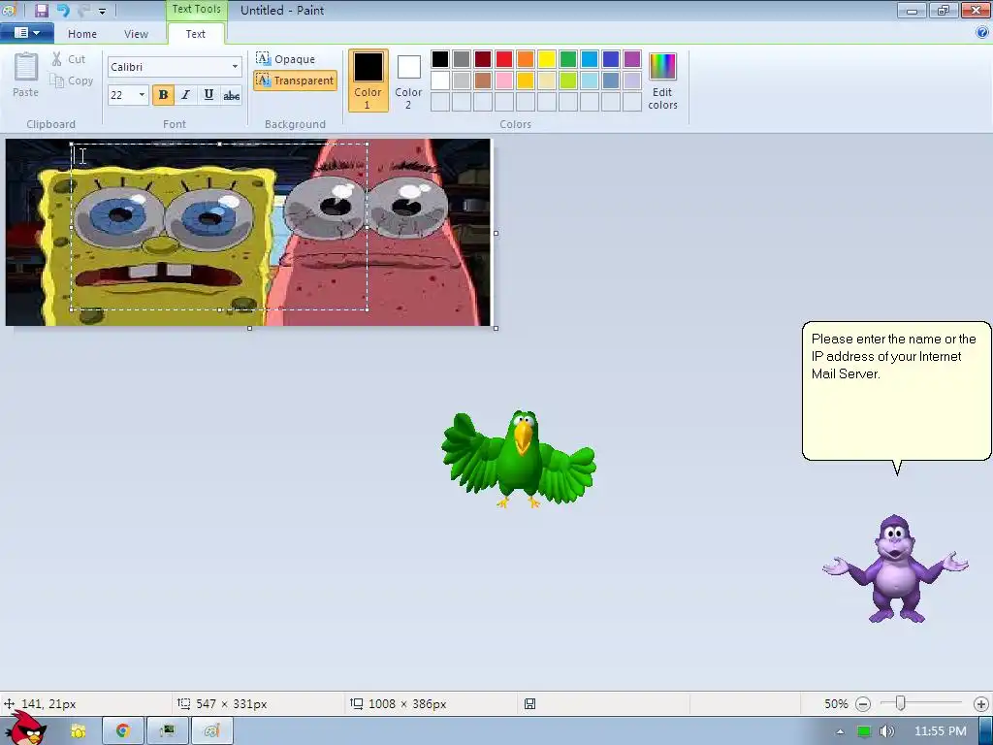
Task: Pick the orange color swatch
Action: coord(525,59)
